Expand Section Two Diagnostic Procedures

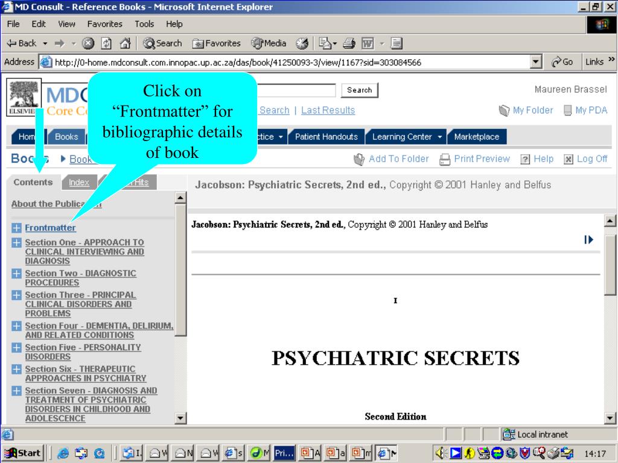pos(16,274)
